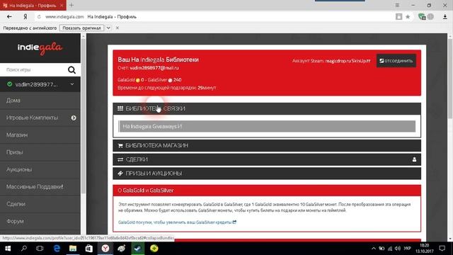Open translation options dropdown arrow

(x=108, y=28)
